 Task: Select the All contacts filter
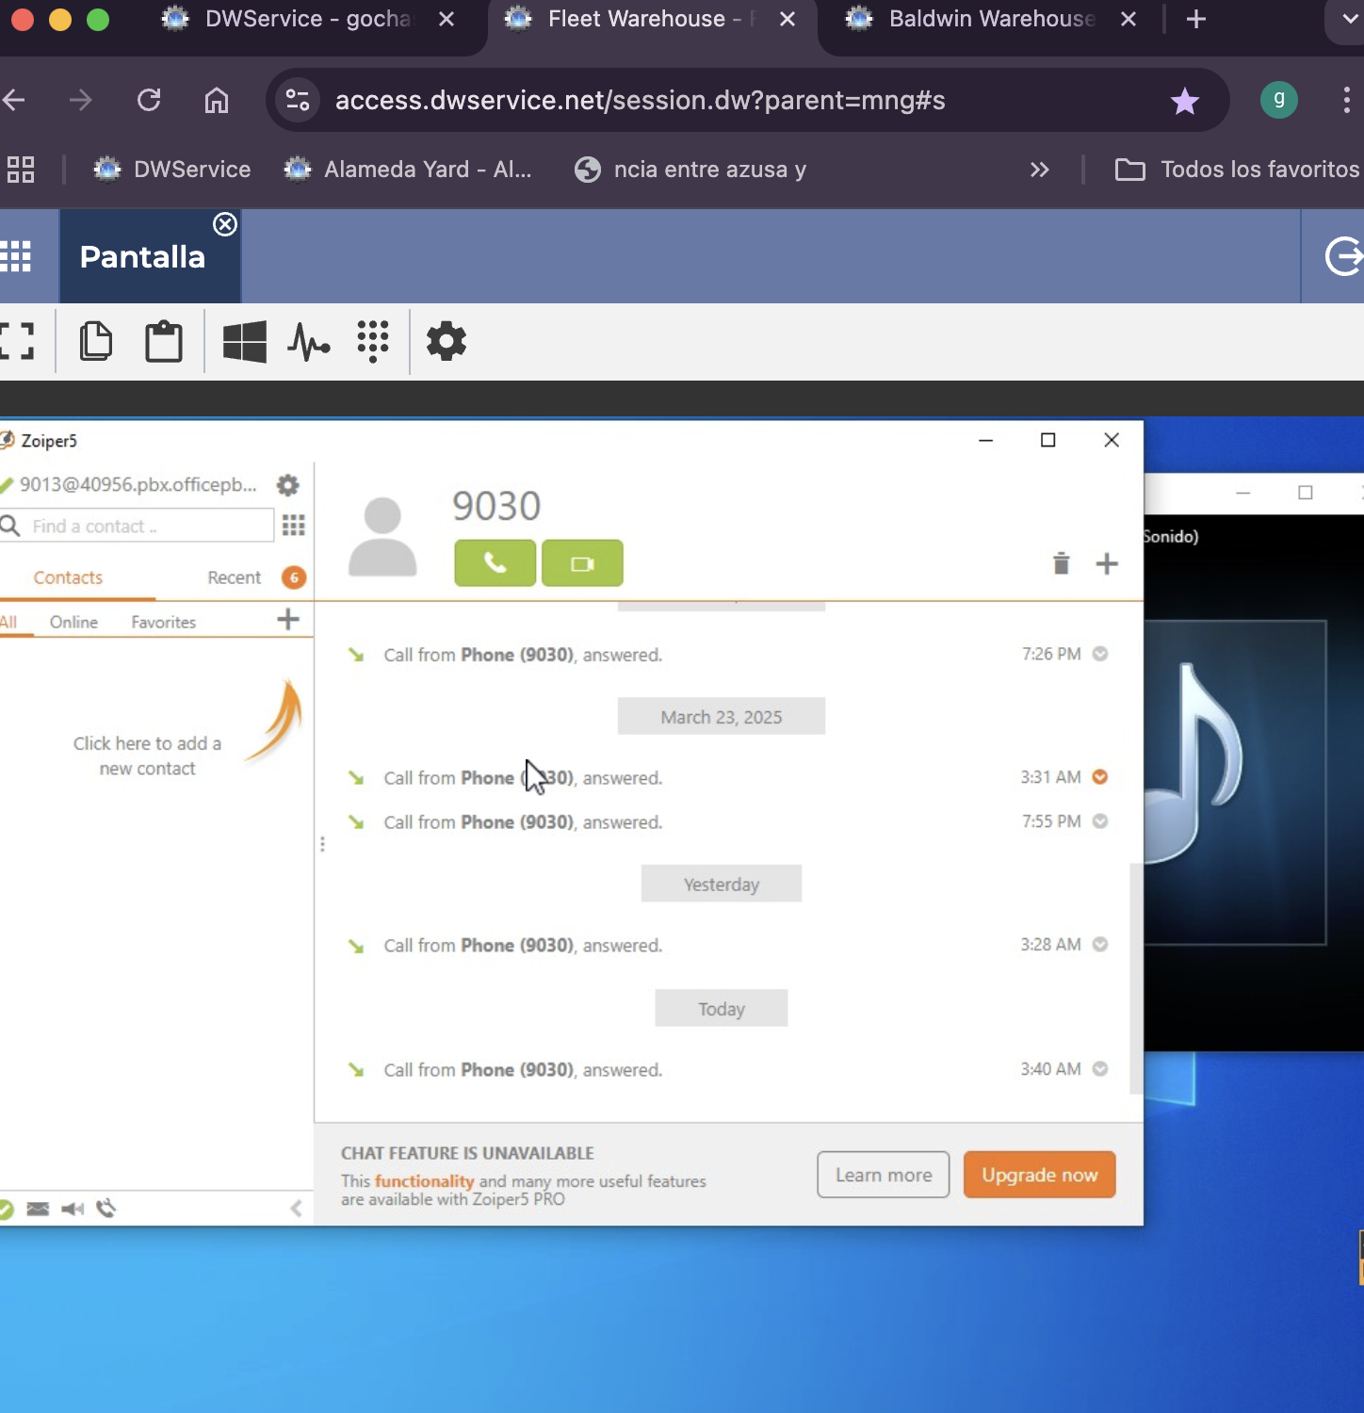[x=8, y=622]
